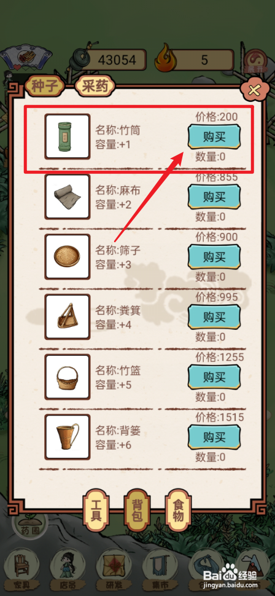Select the 背包 backpack category tab
Image resolution: width=275 pixels, height=596 pixels.
pos(137,510)
